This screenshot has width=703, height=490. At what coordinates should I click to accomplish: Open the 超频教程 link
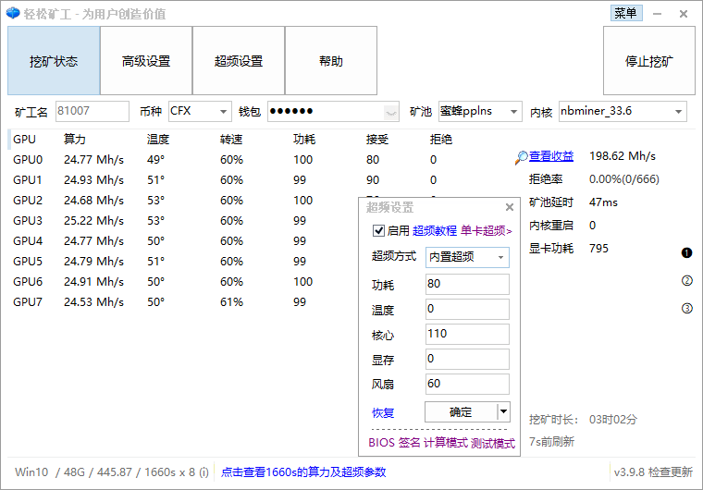click(x=435, y=230)
